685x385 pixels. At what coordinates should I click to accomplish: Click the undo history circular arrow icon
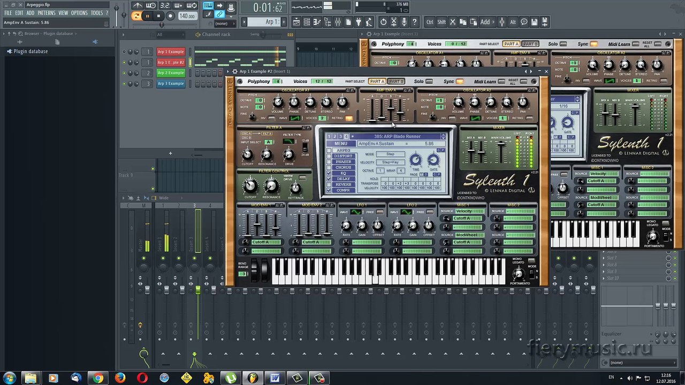[383, 22]
